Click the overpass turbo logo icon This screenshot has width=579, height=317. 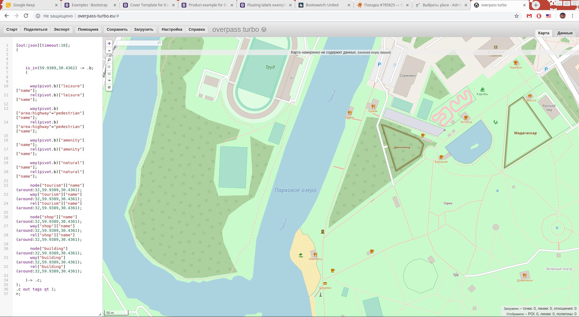[264, 30]
